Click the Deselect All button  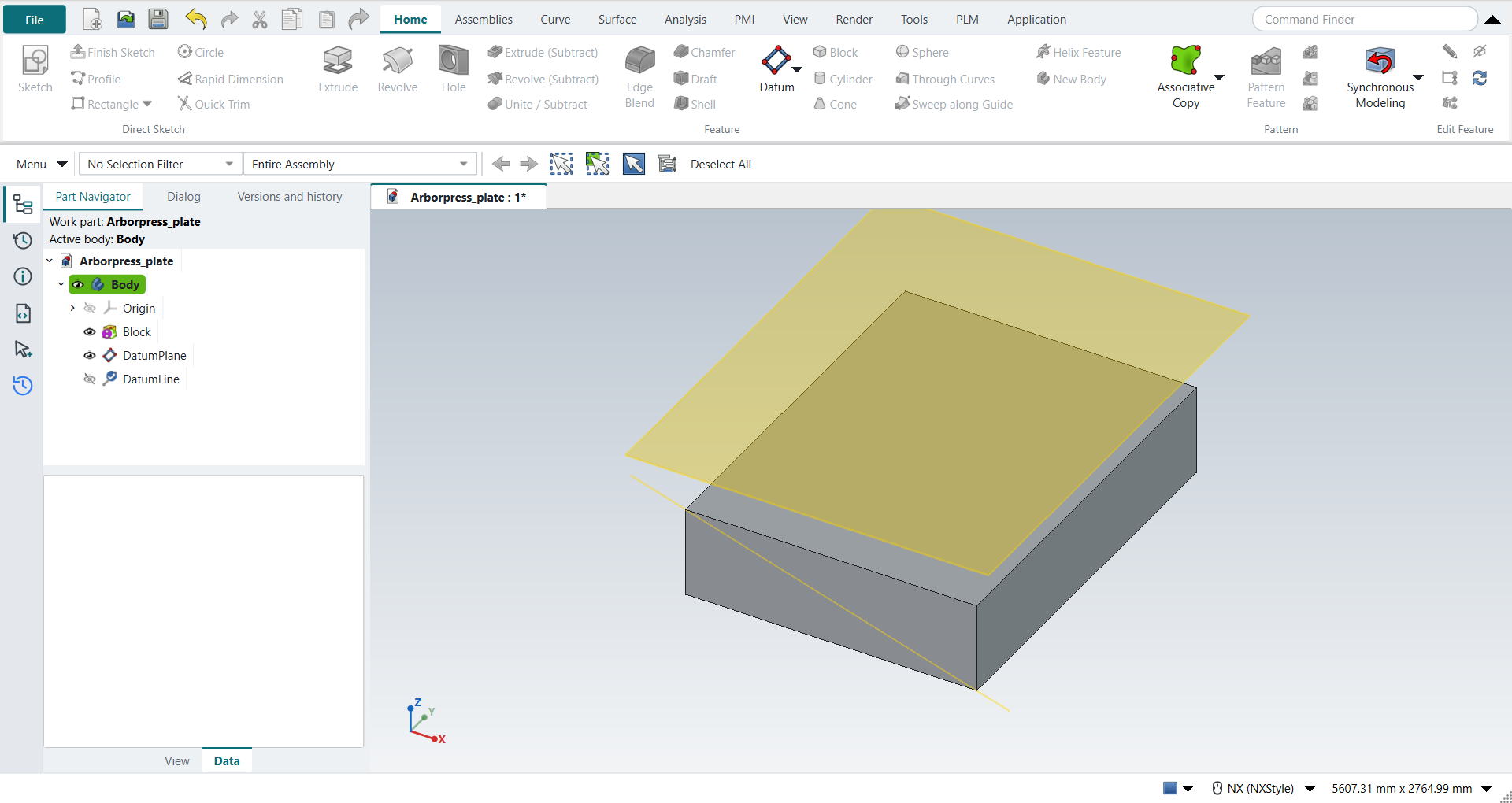click(x=721, y=164)
